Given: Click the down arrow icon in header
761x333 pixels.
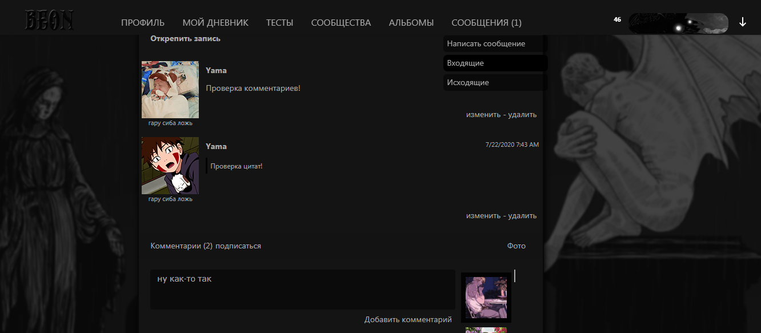Looking at the screenshot, I should tap(743, 22).
